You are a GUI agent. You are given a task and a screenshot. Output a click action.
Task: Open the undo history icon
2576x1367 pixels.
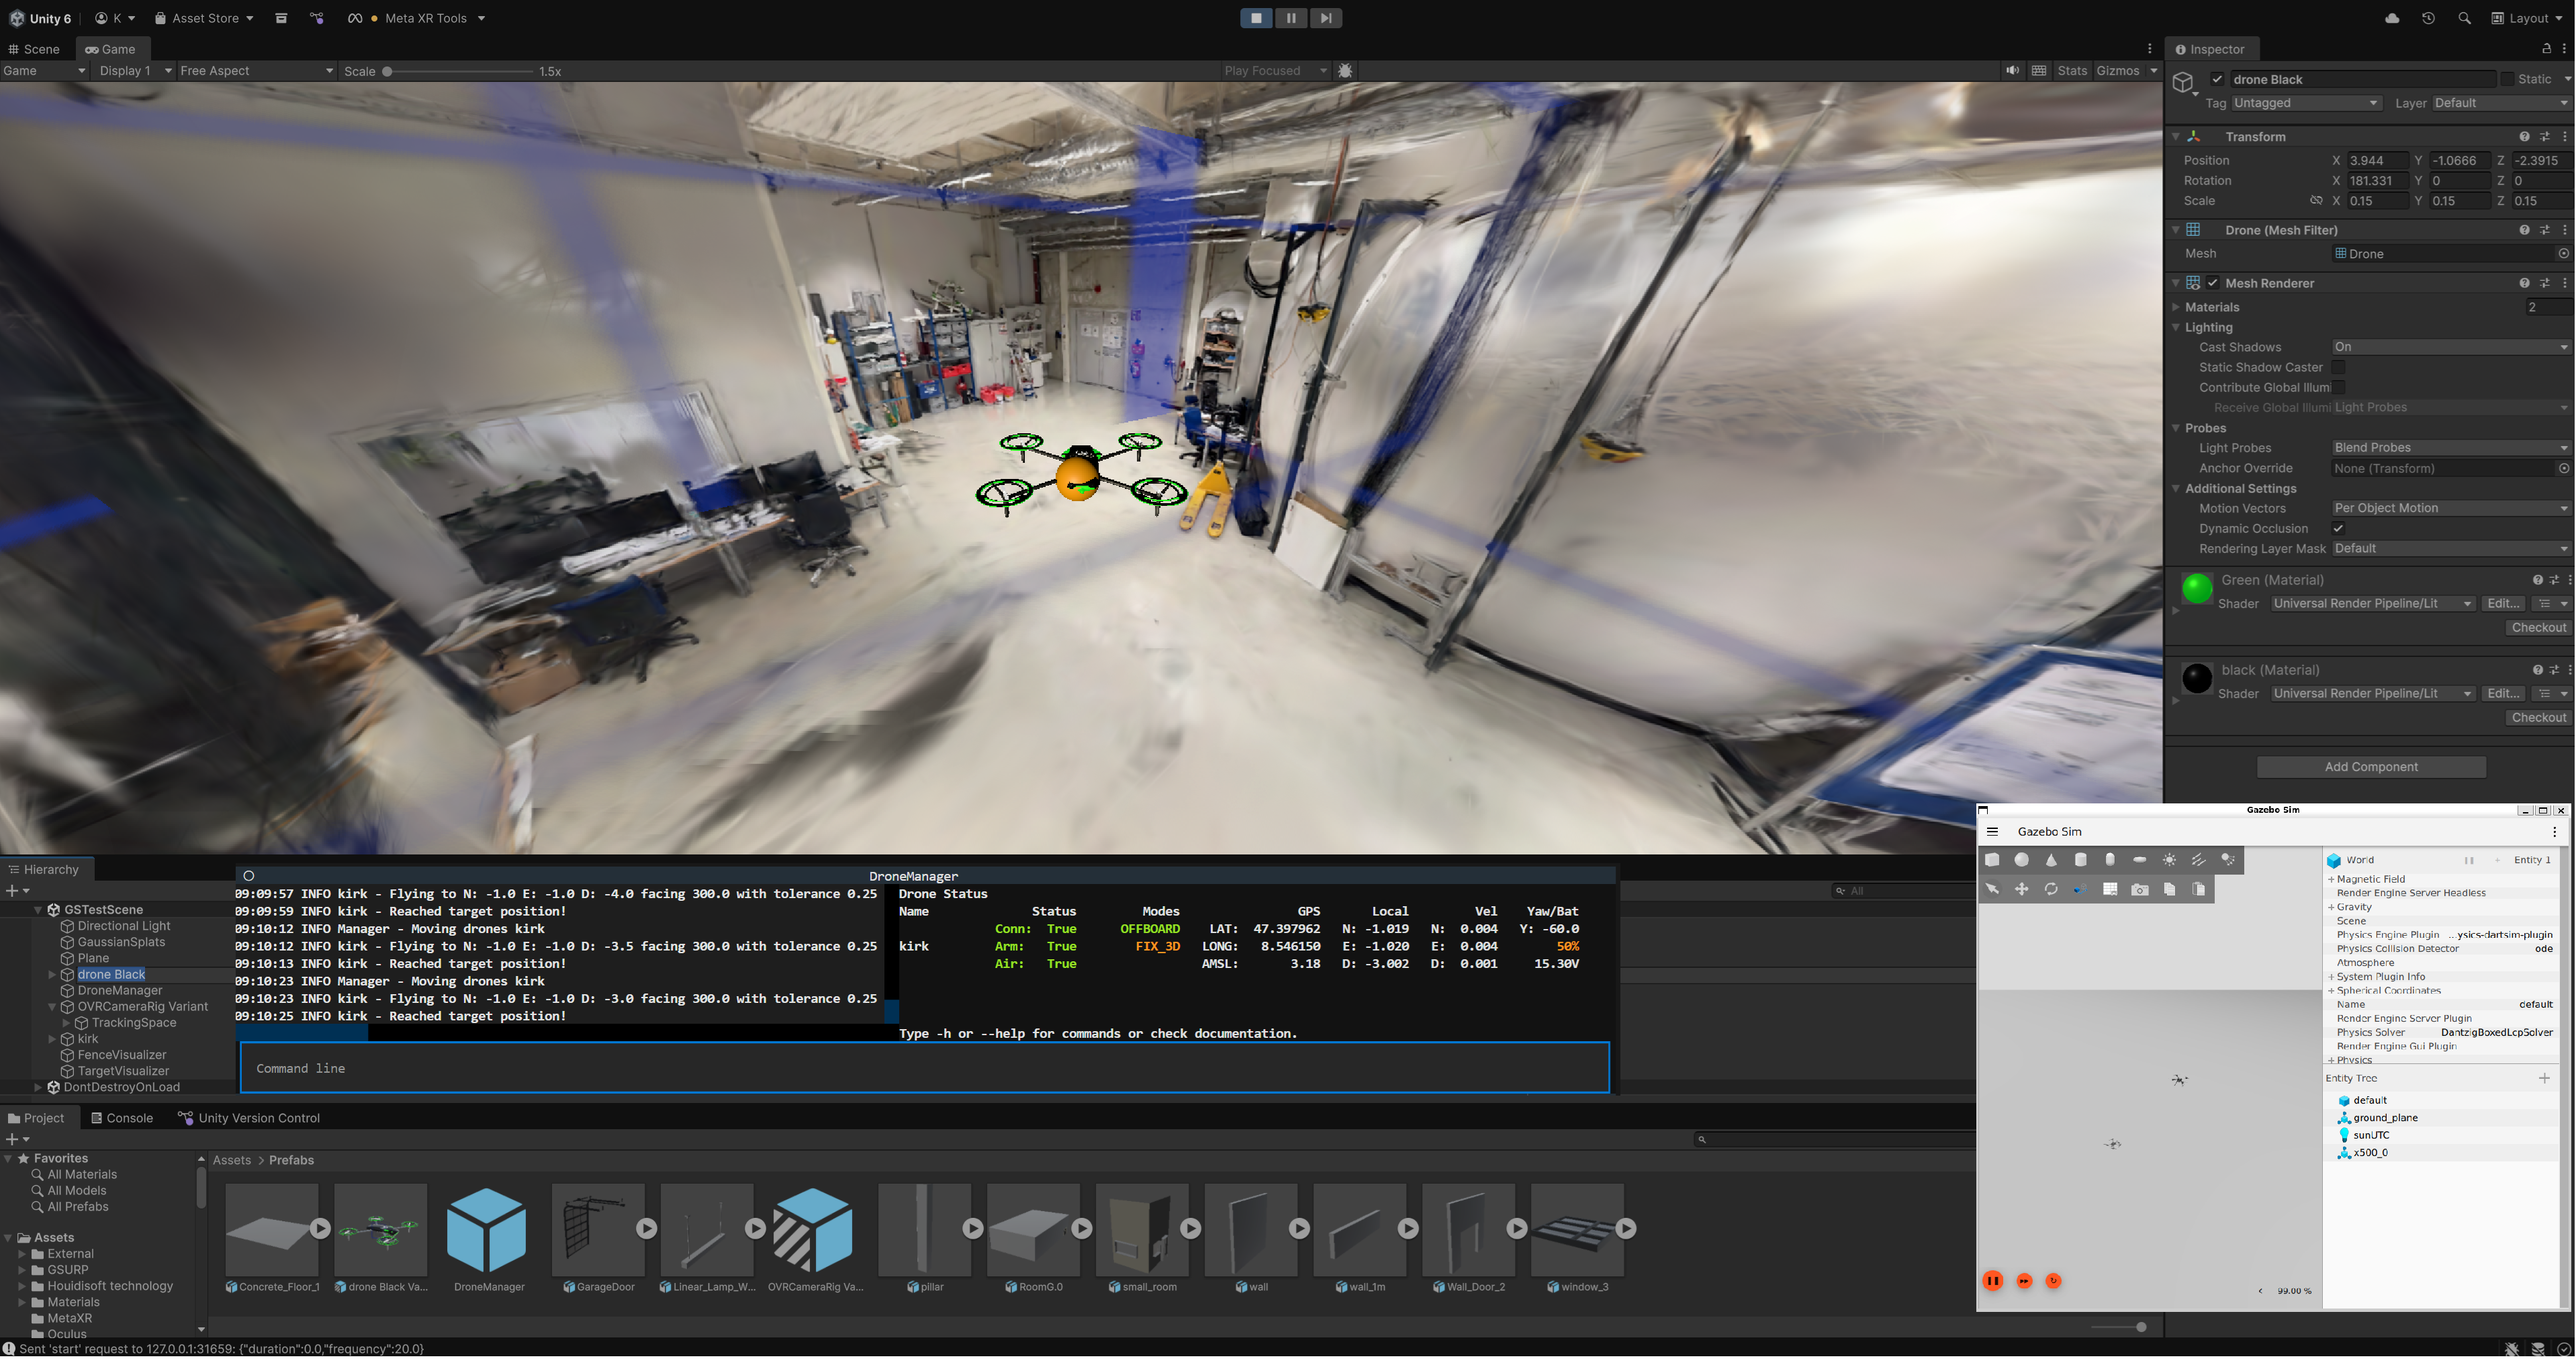2428,18
